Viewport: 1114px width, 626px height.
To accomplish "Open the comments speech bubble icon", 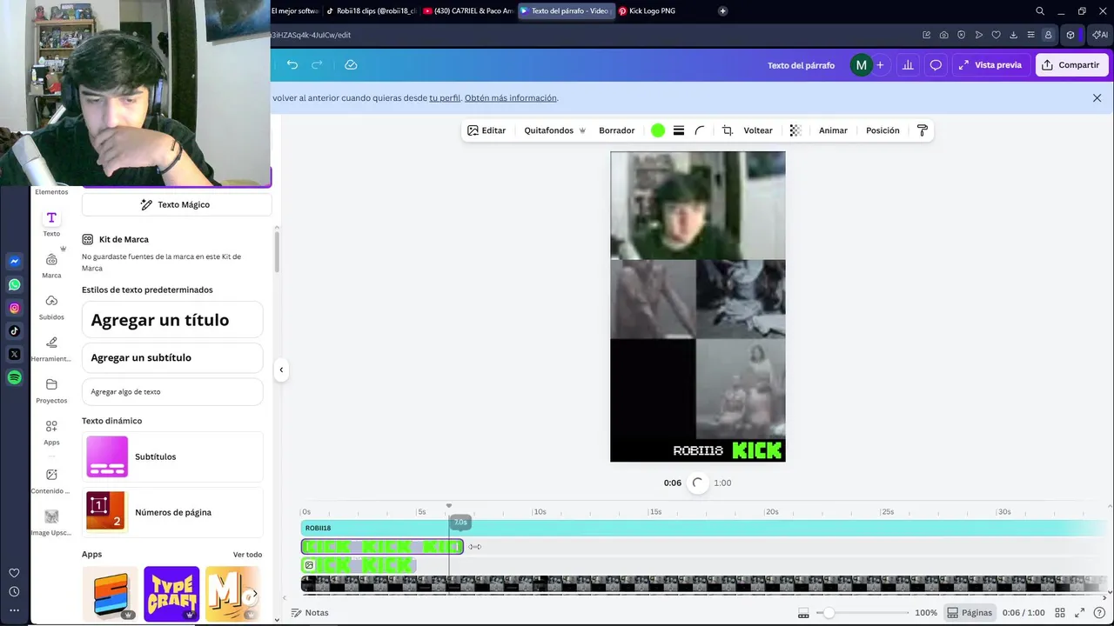I will point(936,65).
